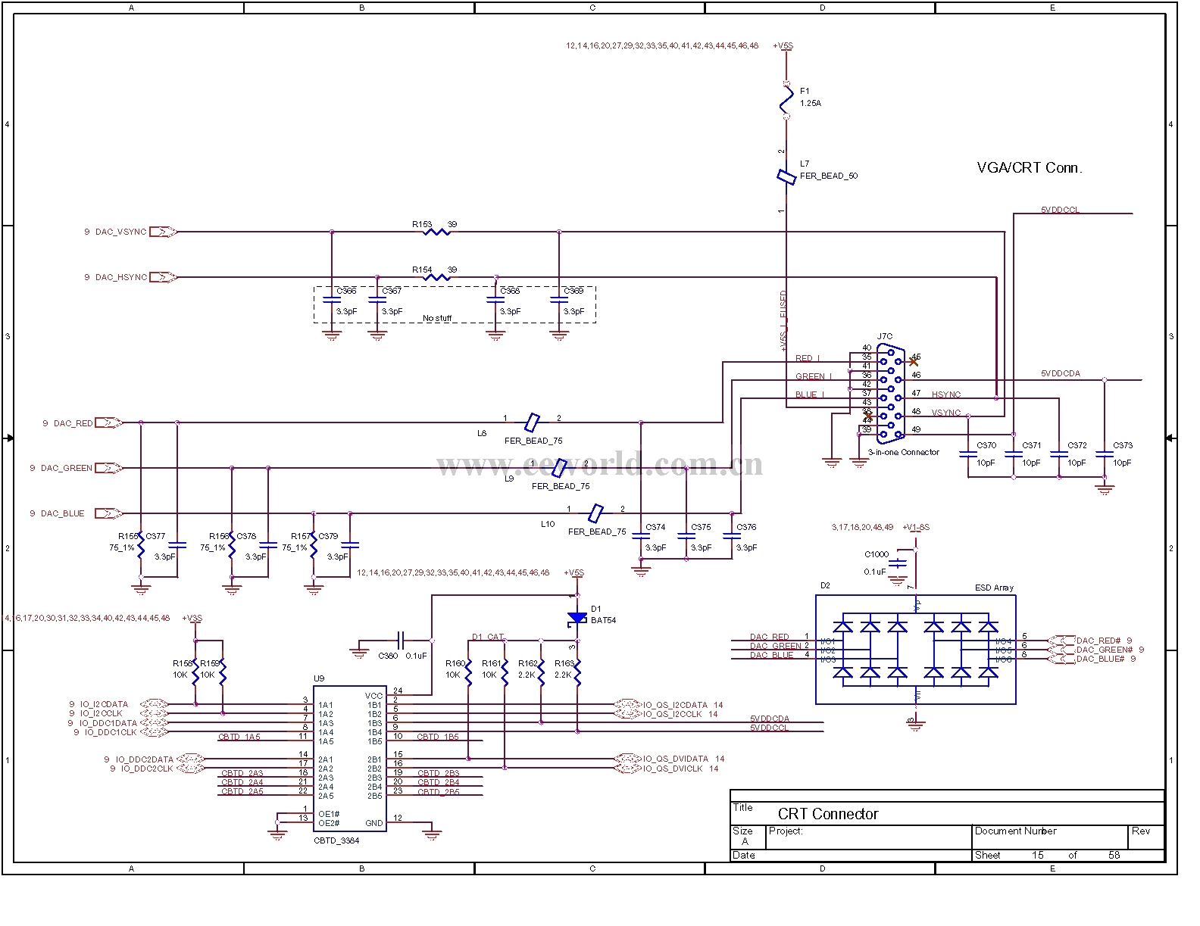Click the DAC_VSYNC input port symbol
Image resolution: width=1200 pixels, height=926 pixels.
[163, 232]
